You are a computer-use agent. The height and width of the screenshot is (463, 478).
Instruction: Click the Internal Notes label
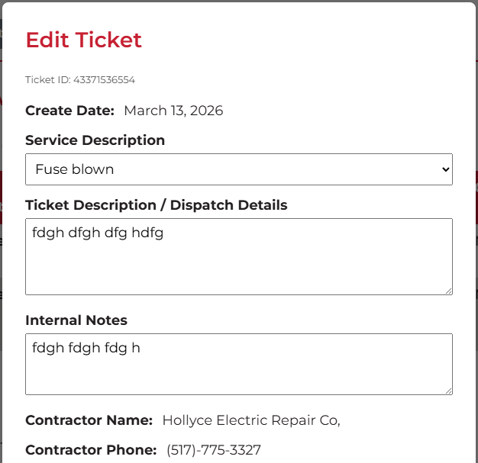click(x=76, y=320)
